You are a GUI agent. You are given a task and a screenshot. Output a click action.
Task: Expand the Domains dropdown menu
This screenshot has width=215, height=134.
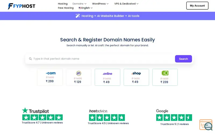click(x=79, y=4)
